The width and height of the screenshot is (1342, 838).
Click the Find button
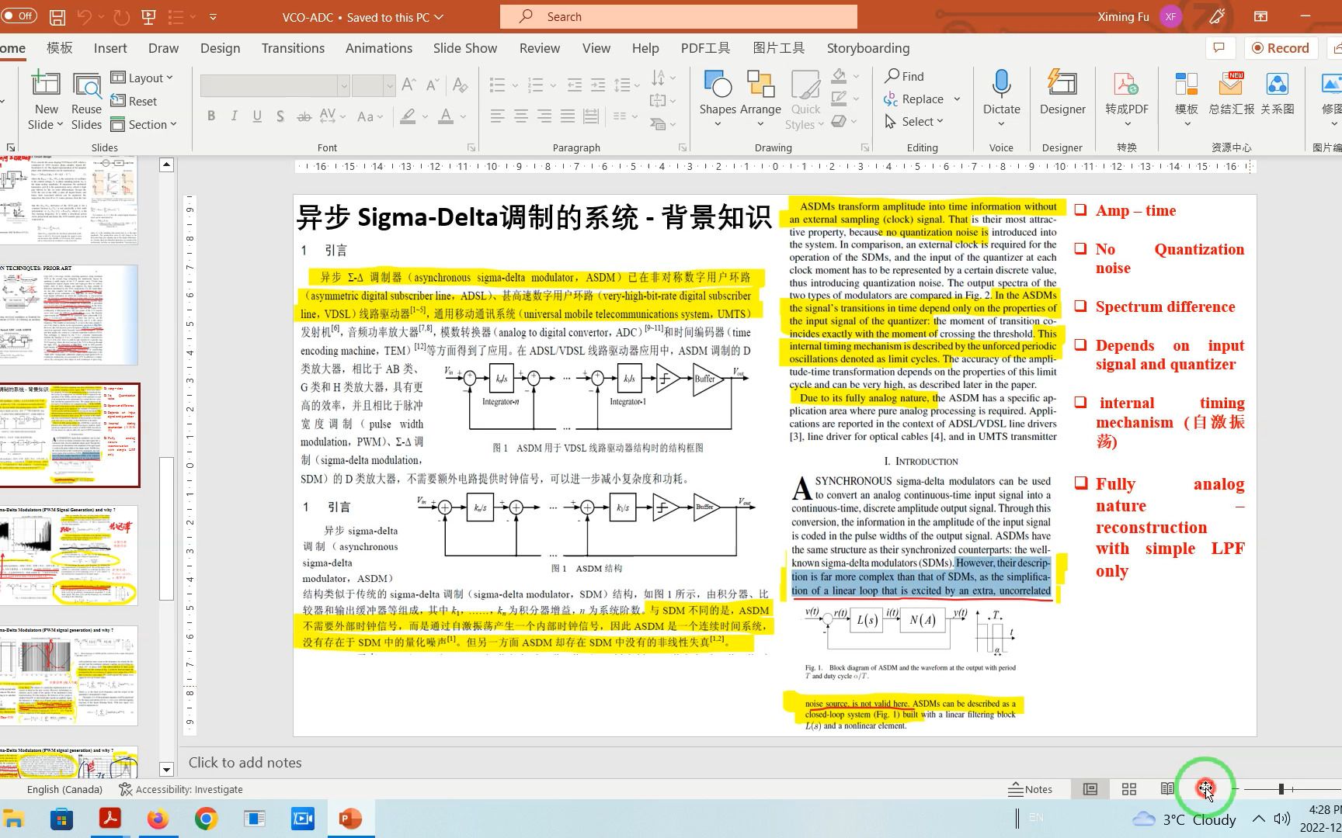click(x=905, y=76)
